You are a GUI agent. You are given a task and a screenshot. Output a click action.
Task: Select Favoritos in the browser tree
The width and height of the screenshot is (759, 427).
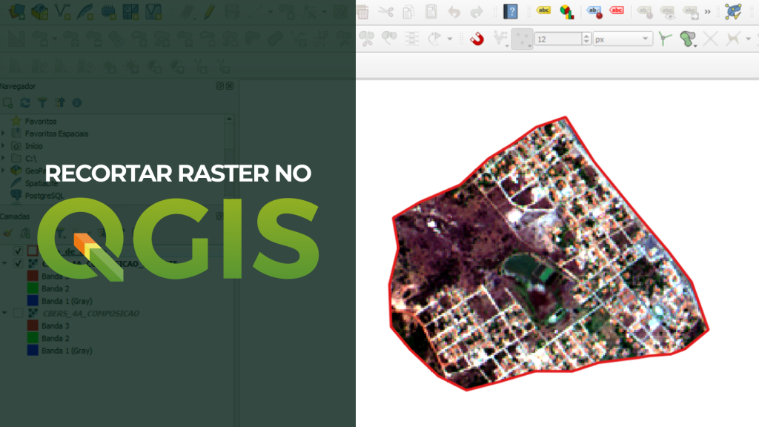click(40, 121)
